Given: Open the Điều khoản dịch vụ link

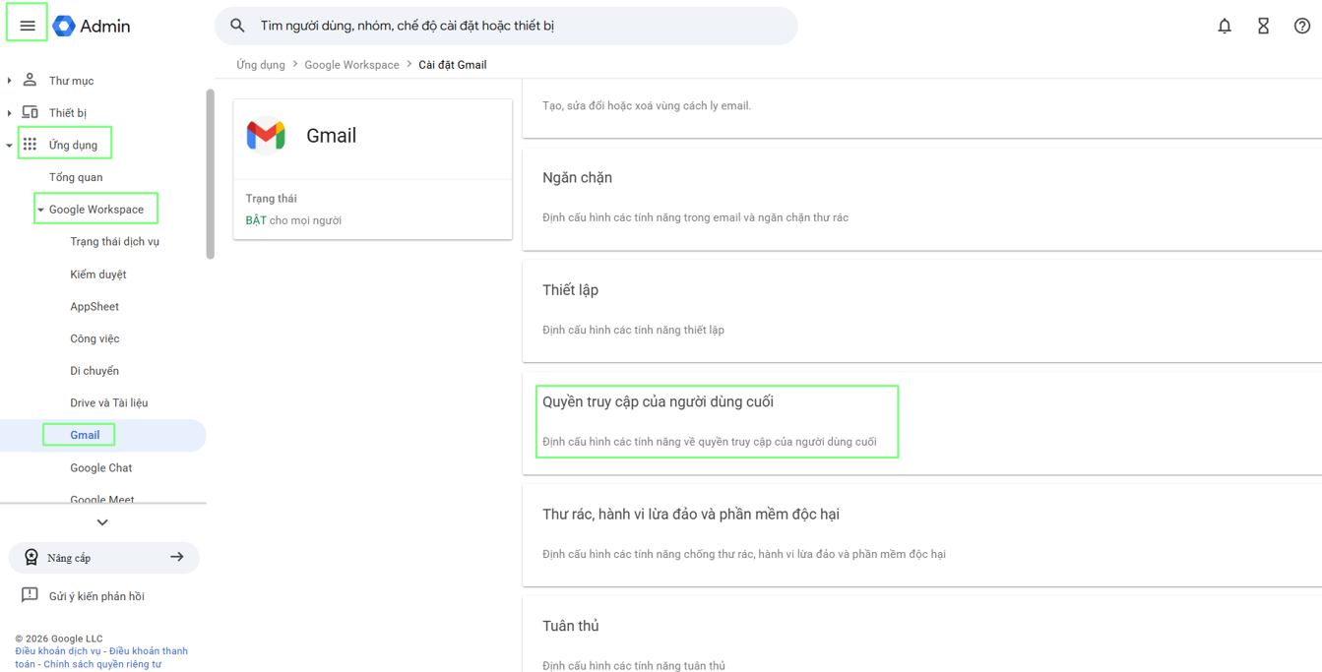Looking at the screenshot, I should click(x=58, y=651).
